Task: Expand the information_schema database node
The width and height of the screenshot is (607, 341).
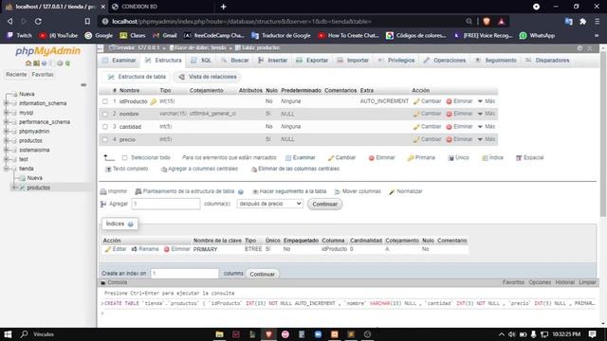Action: click(x=6, y=103)
